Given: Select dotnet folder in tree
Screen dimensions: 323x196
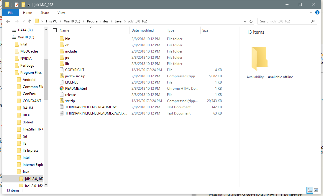Looking at the screenshot, I should click(x=28, y=122).
